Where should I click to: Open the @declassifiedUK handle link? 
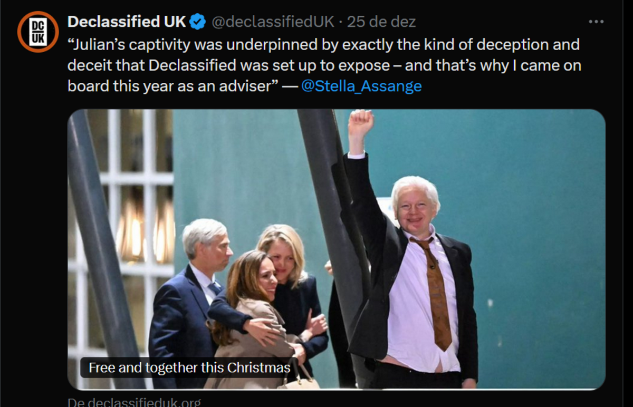(273, 22)
